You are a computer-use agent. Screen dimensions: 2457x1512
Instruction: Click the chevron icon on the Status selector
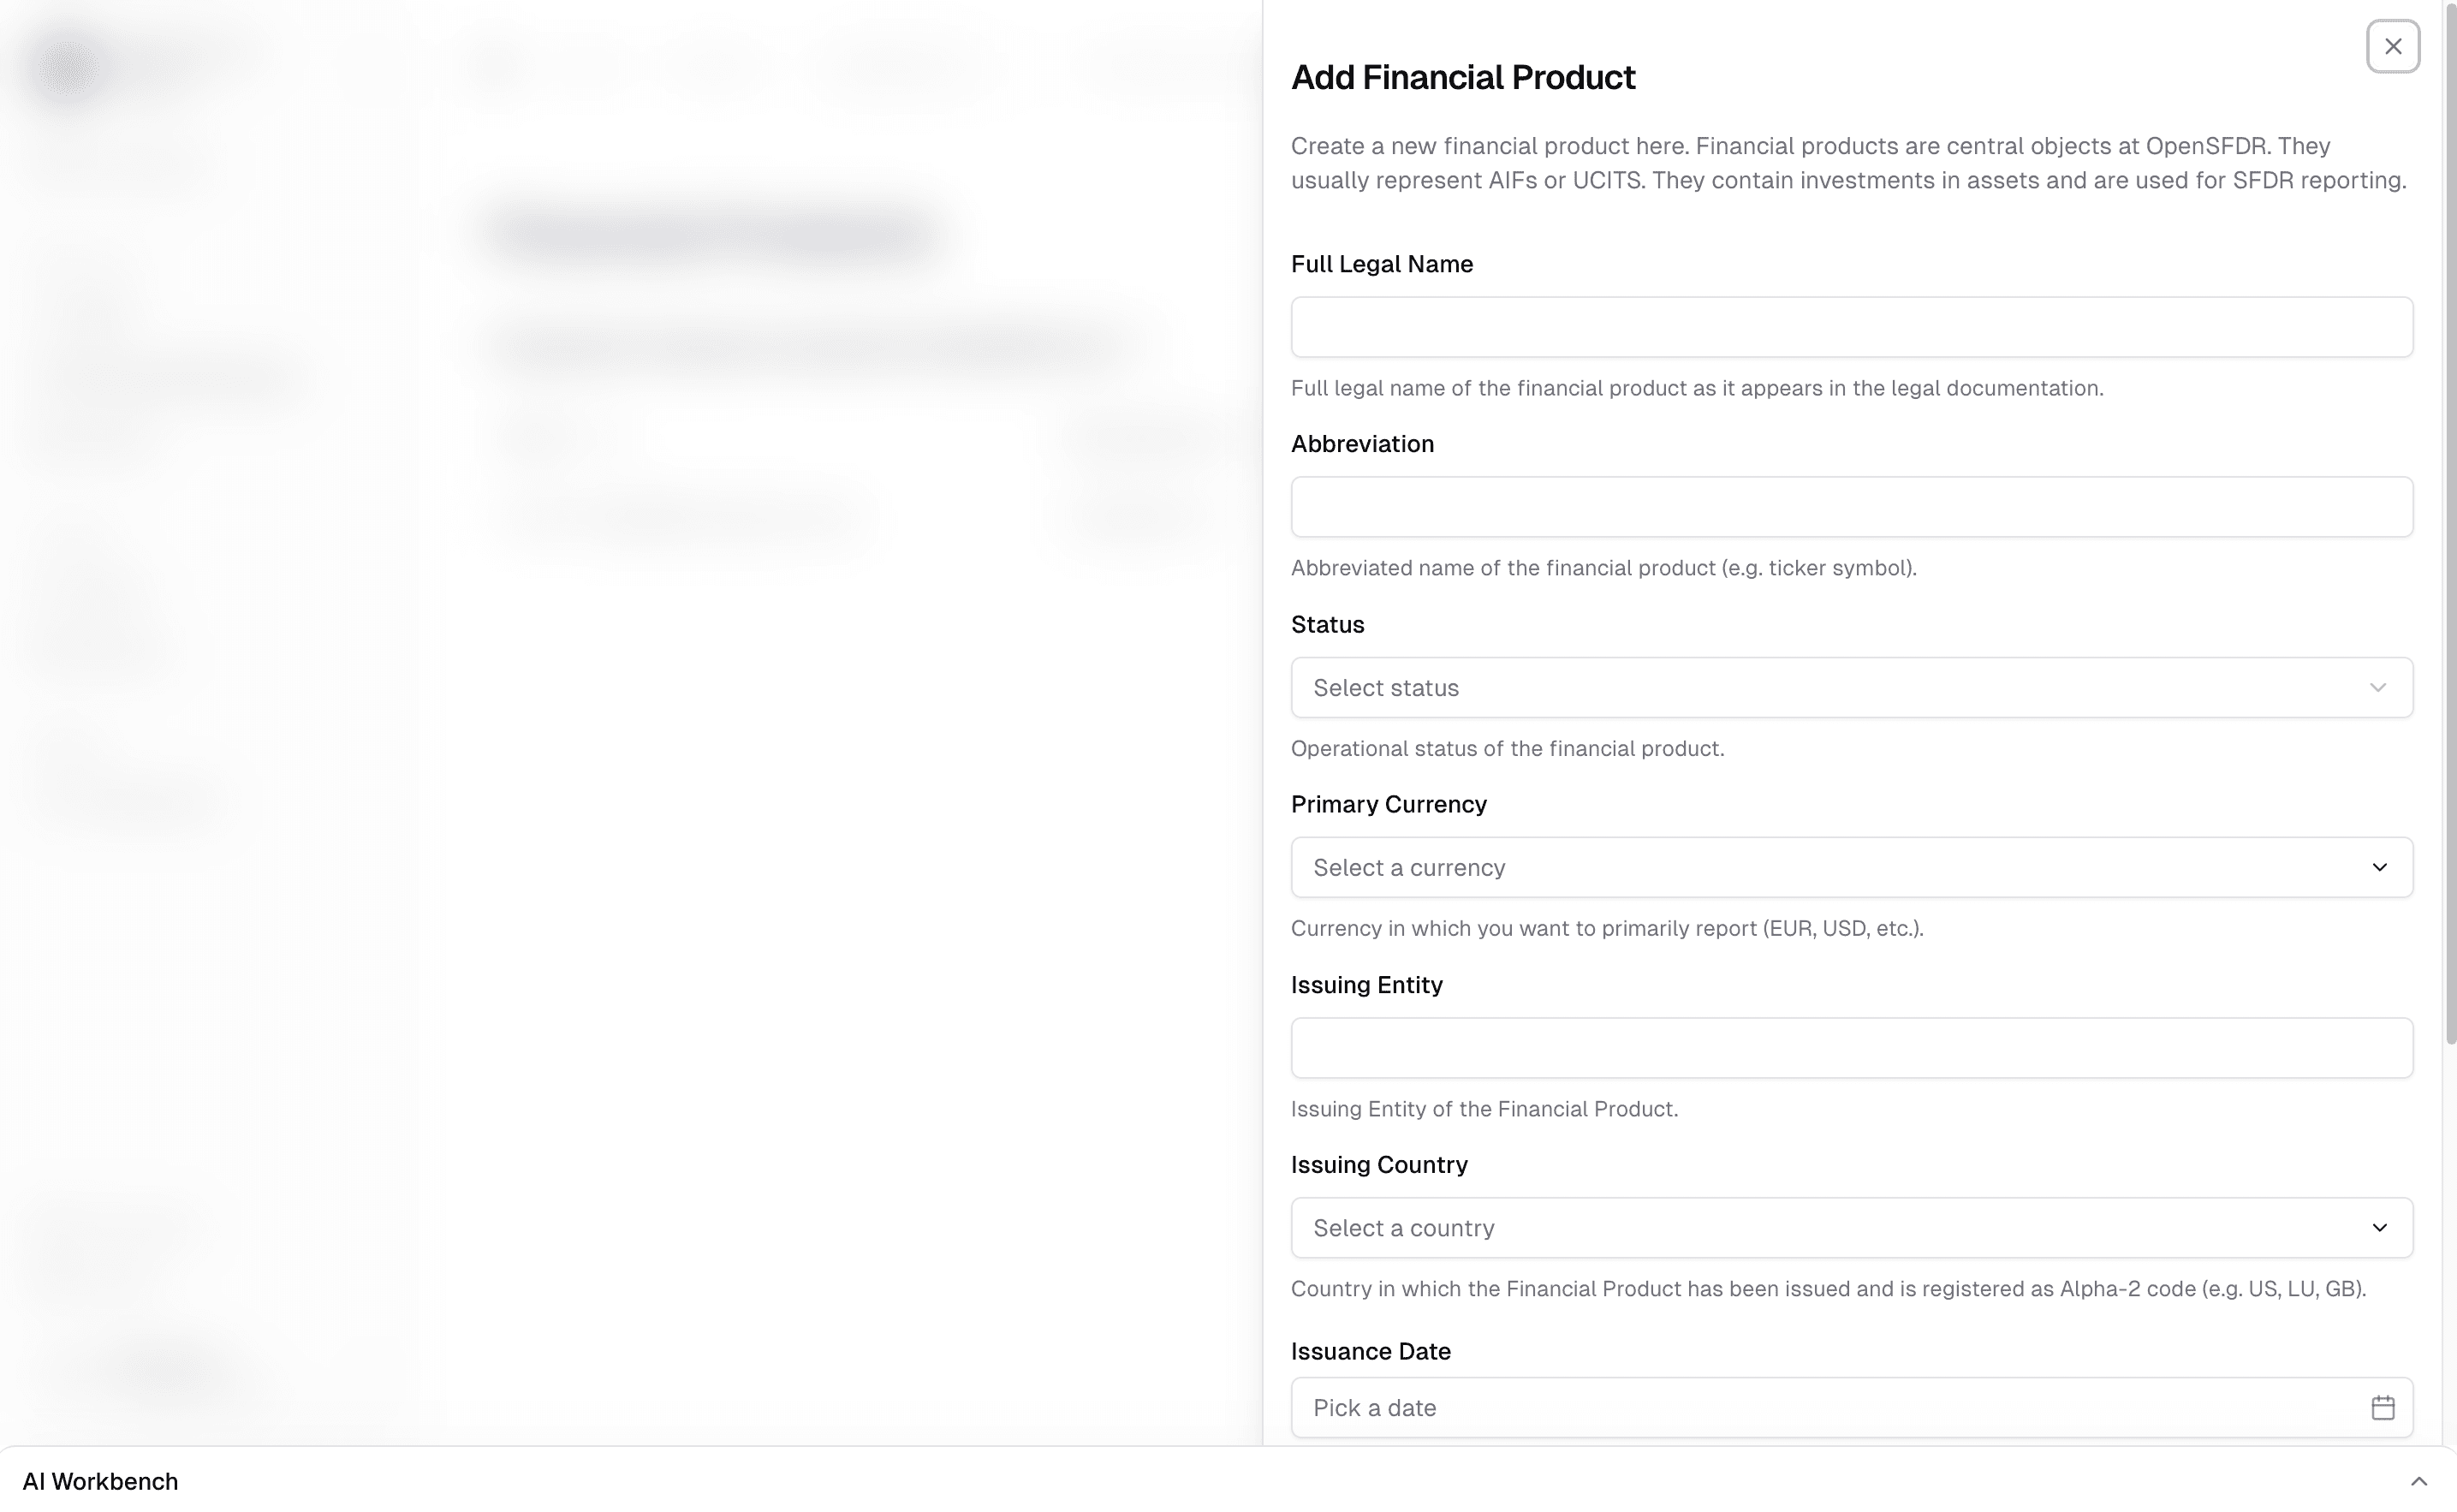(2380, 687)
